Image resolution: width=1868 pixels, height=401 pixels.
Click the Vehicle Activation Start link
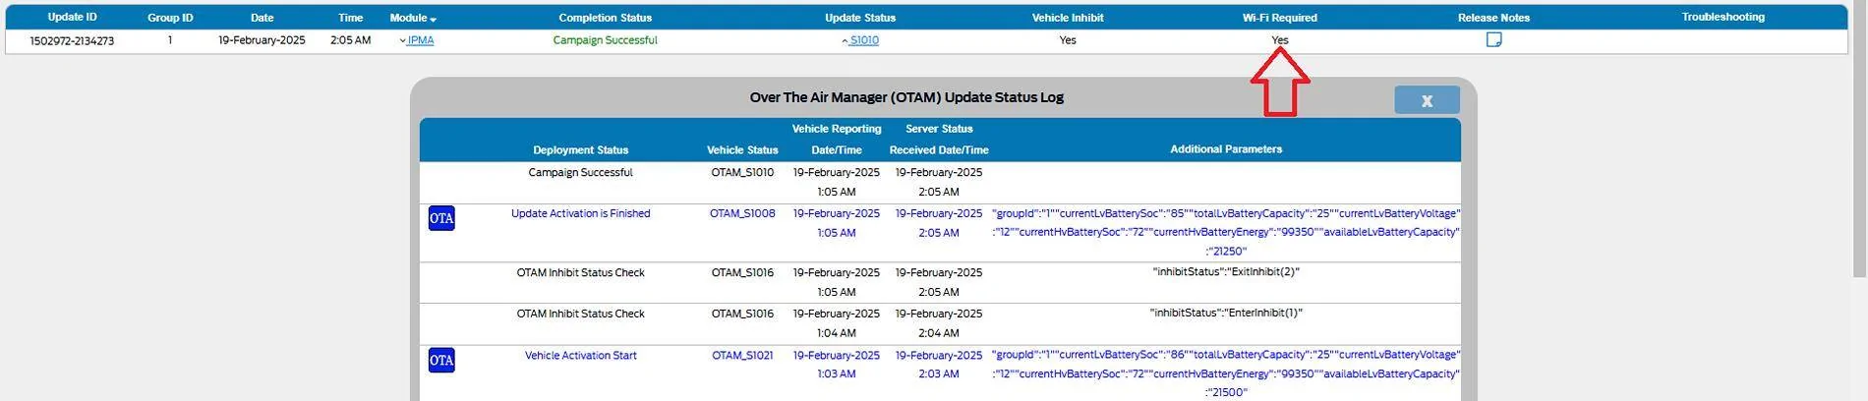tap(580, 356)
